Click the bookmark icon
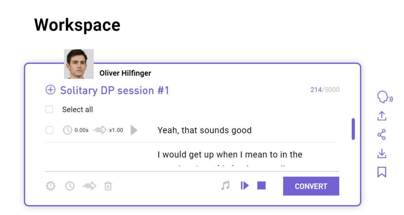This screenshot has width=404, height=215. 381,172
